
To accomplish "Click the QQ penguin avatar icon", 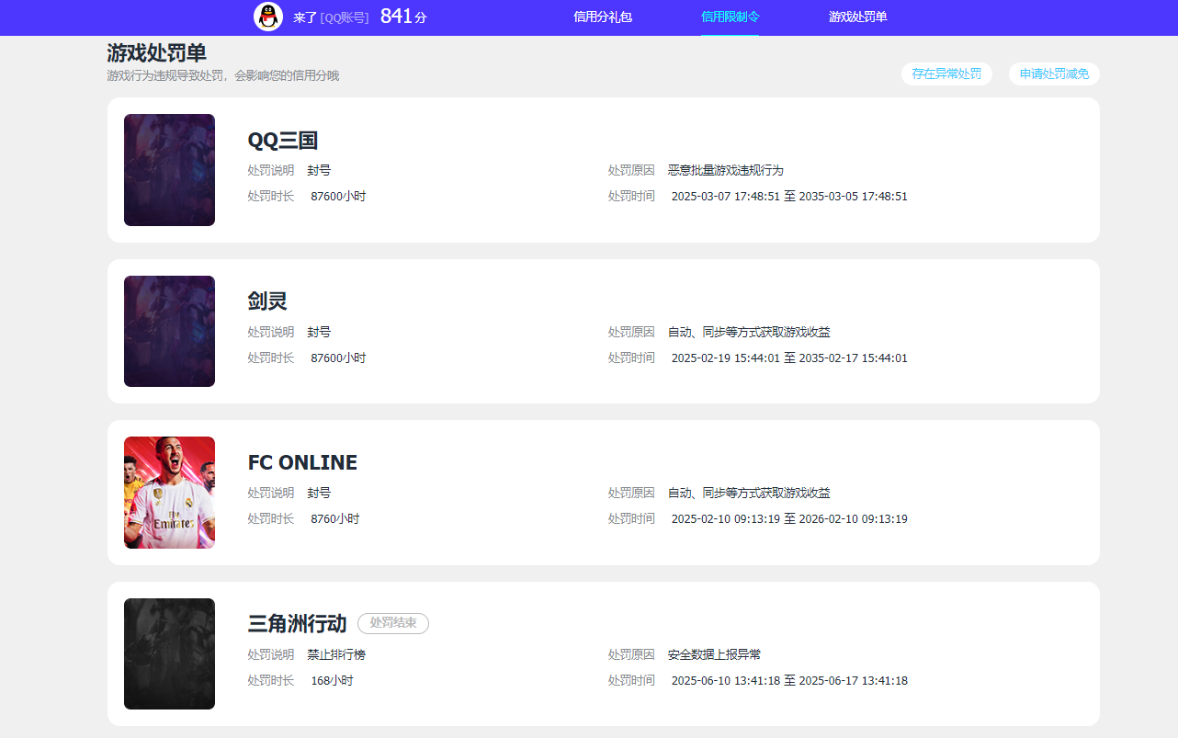I will click(x=267, y=16).
